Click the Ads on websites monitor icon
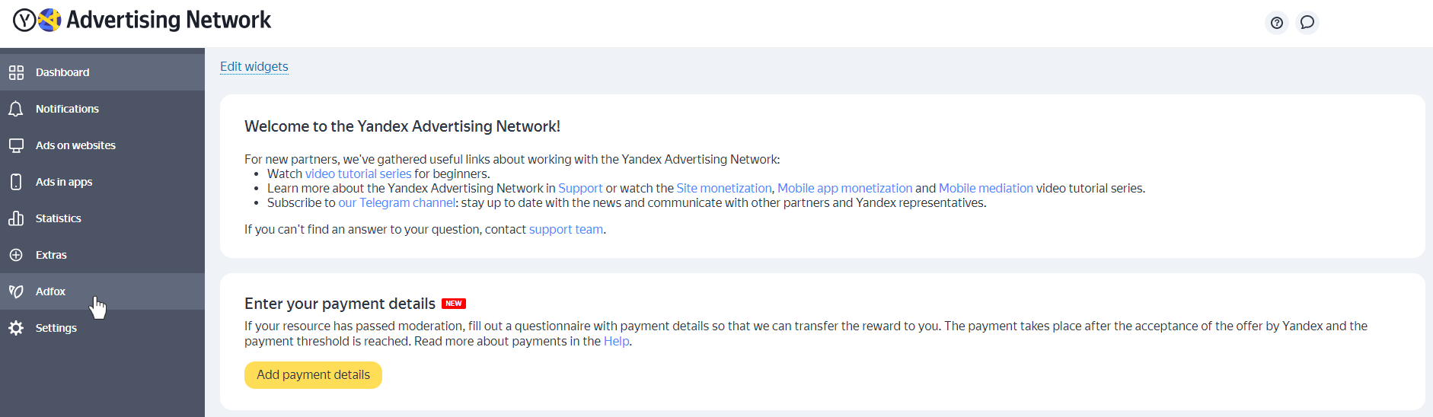This screenshot has height=417, width=1433. click(x=16, y=145)
